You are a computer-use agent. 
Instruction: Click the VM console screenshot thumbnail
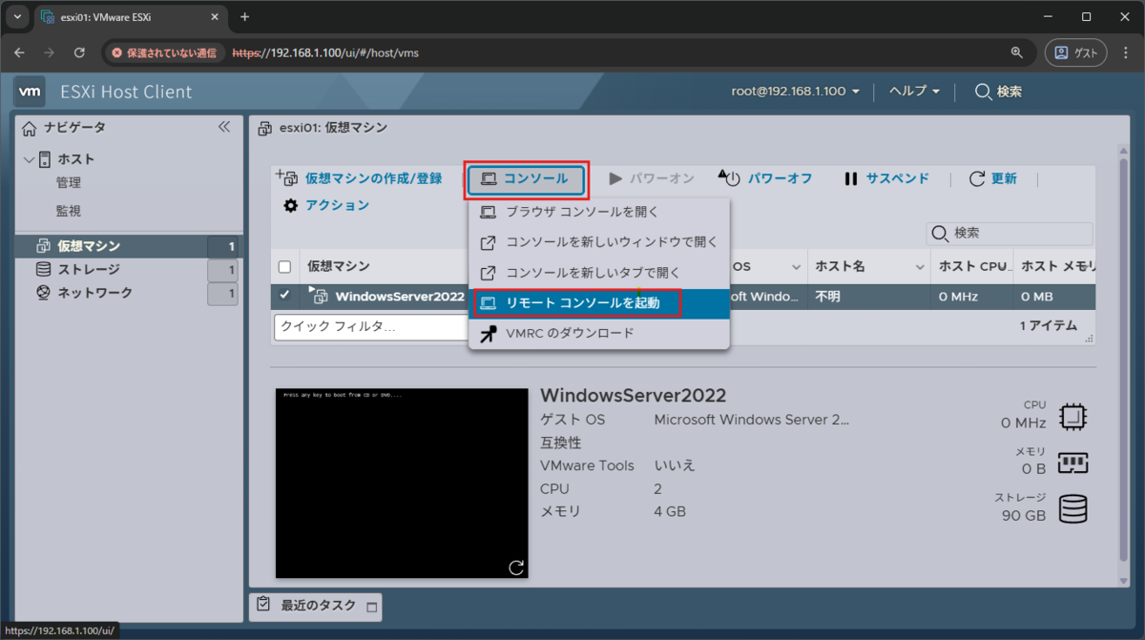click(x=402, y=483)
